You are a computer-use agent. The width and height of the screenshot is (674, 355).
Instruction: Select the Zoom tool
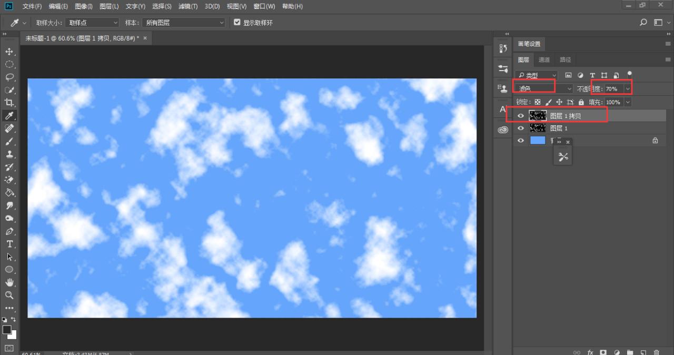pos(9,295)
